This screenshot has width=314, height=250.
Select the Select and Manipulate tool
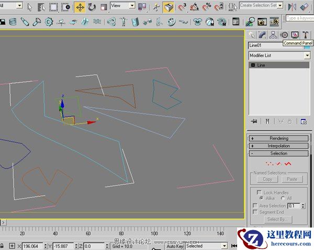point(156,7)
